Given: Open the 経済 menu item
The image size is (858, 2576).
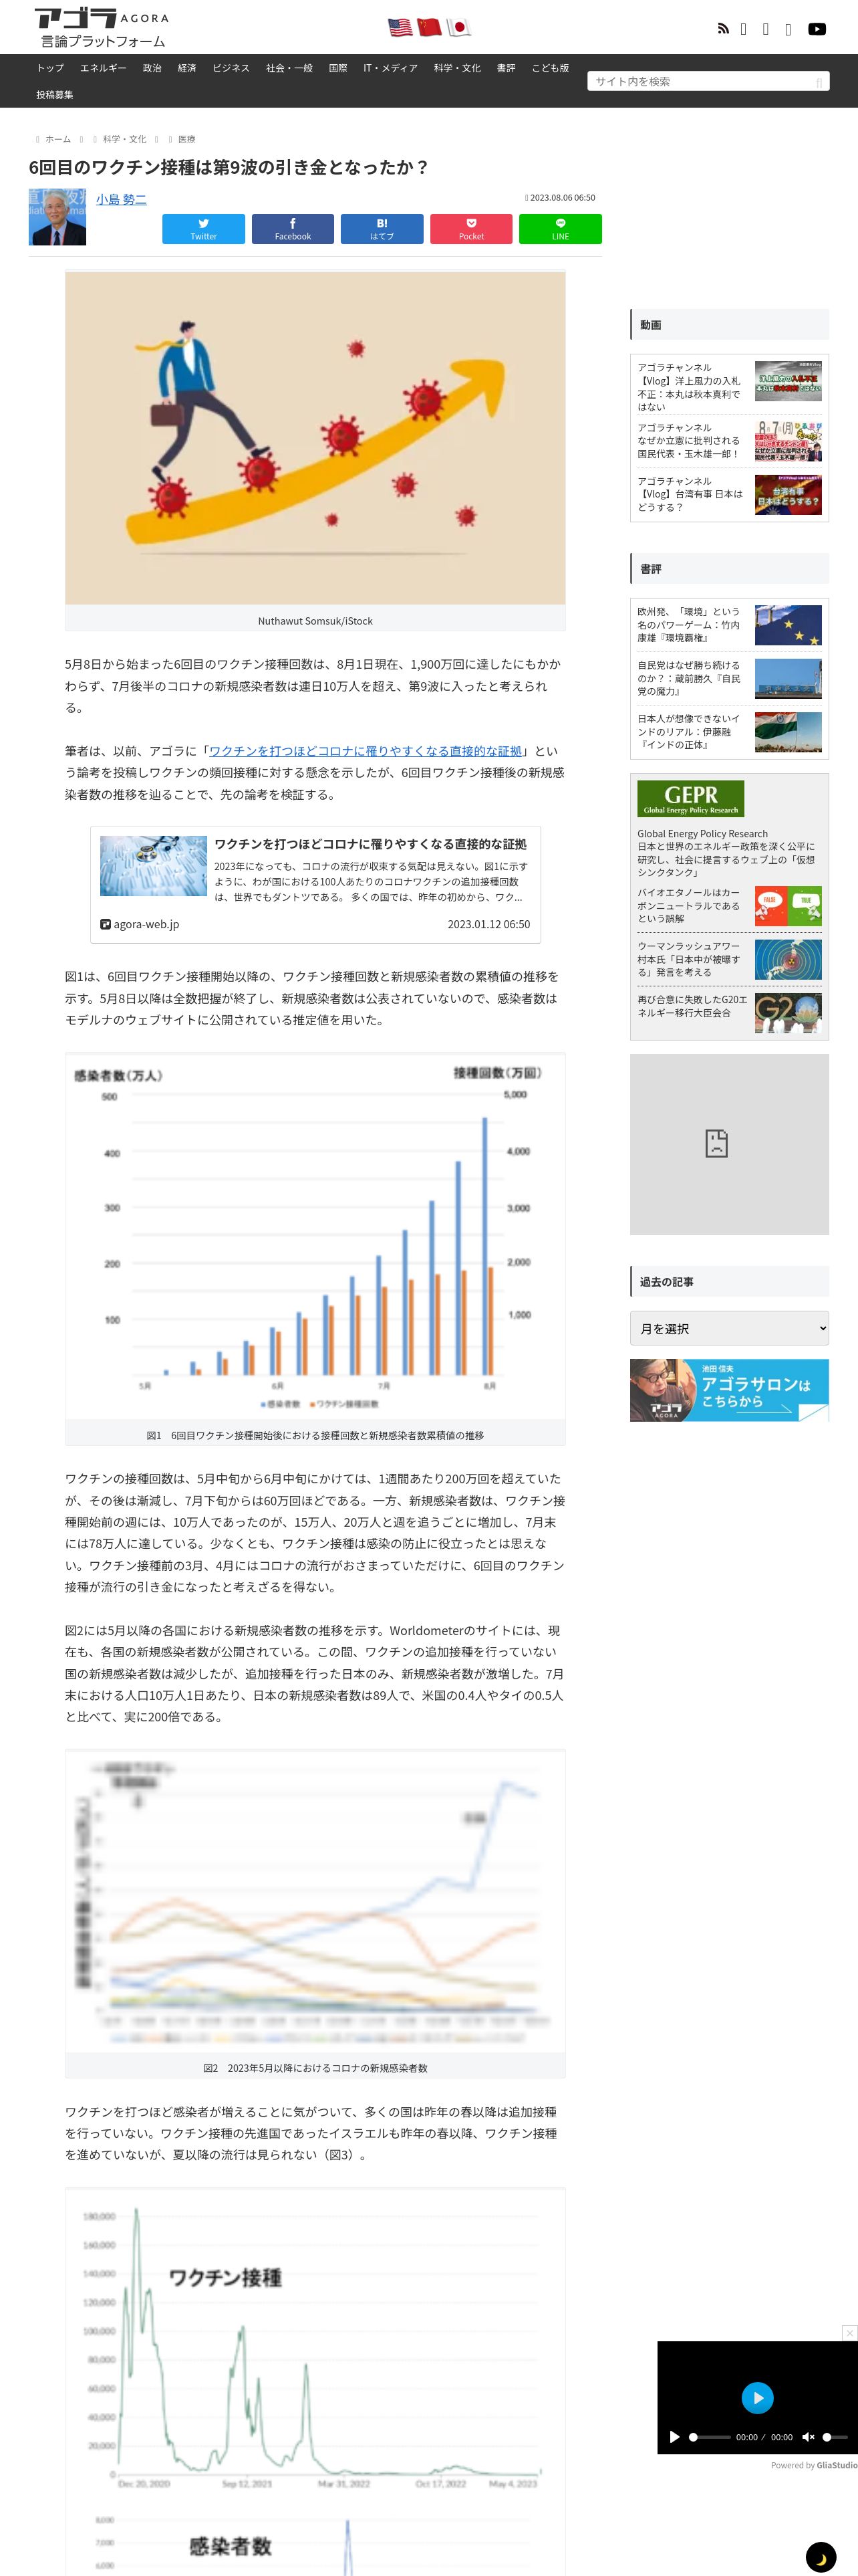Looking at the screenshot, I should coord(187,68).
